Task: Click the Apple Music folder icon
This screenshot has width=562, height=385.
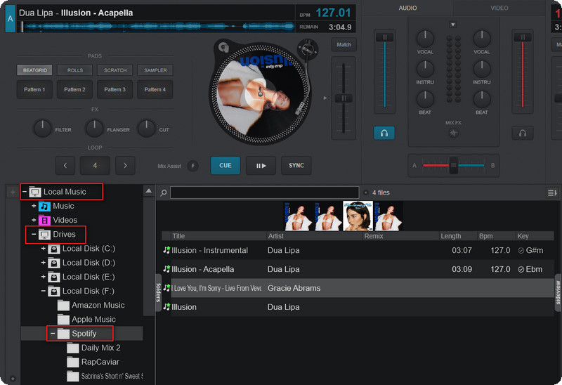Action: pyautogui.click(x=63, y=320)
